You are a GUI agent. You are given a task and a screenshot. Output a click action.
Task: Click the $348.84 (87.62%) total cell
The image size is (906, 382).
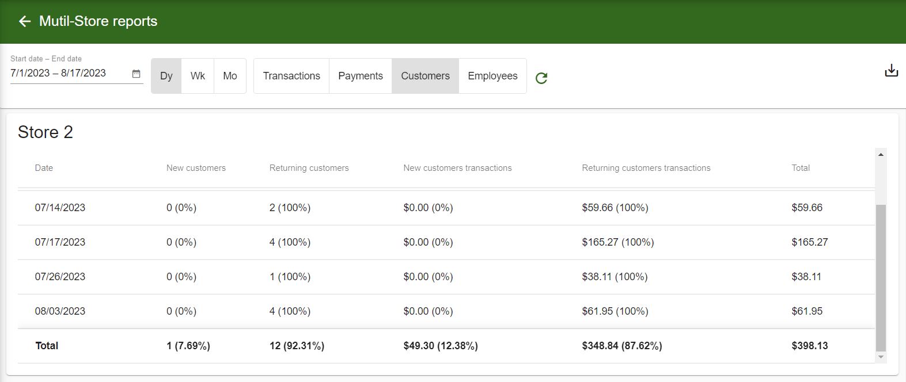point(622,346)
